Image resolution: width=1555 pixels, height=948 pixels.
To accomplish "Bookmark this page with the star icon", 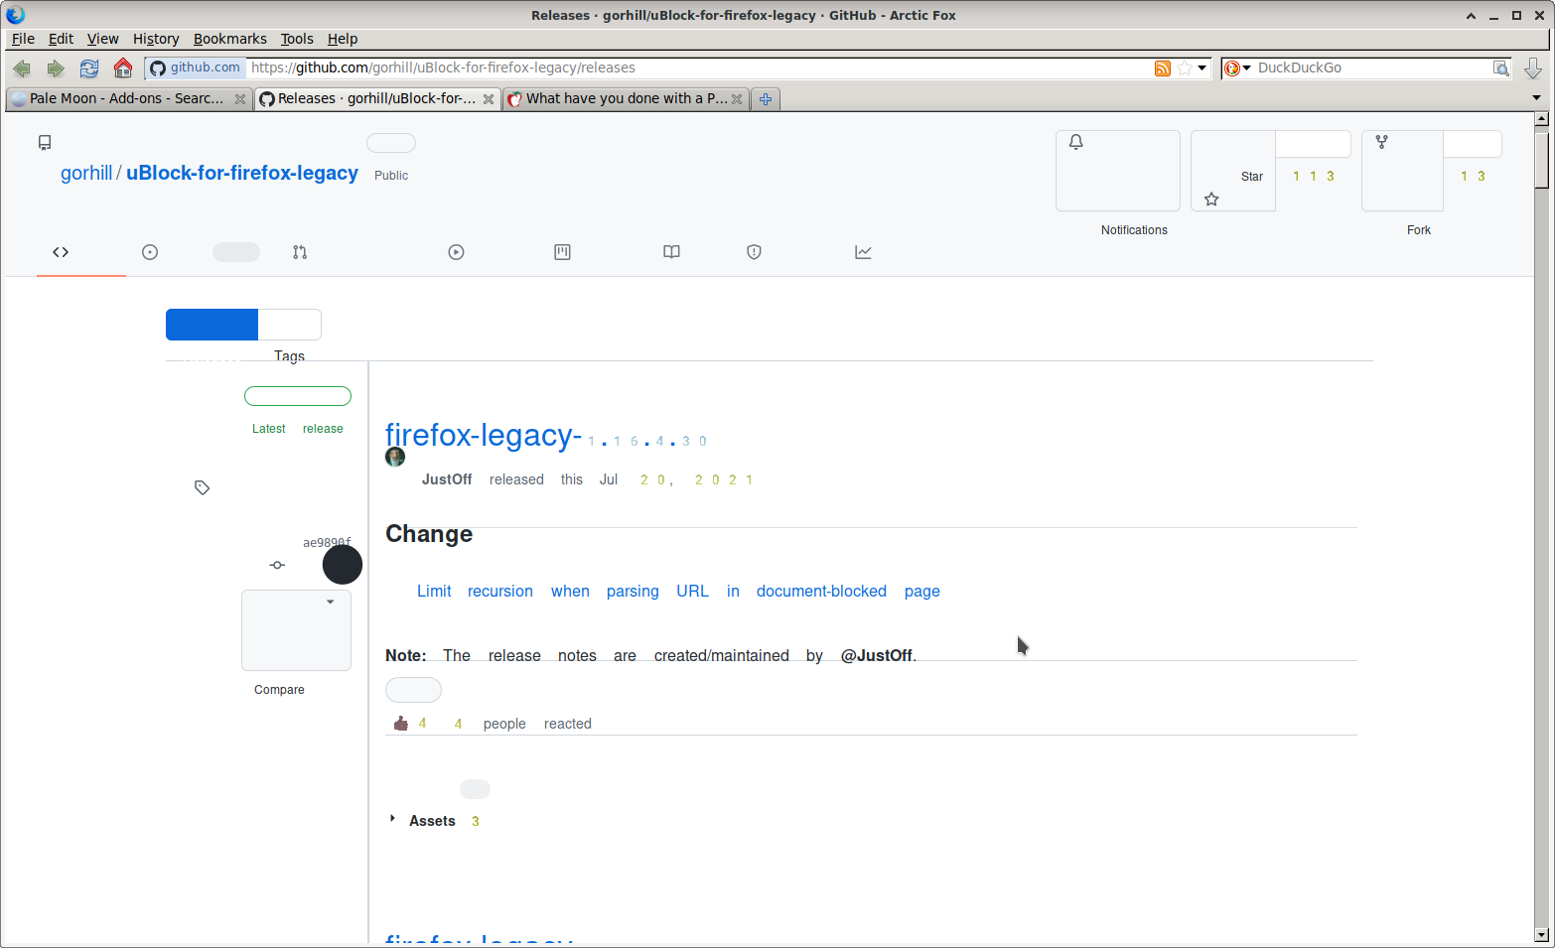I will 1185,68.
